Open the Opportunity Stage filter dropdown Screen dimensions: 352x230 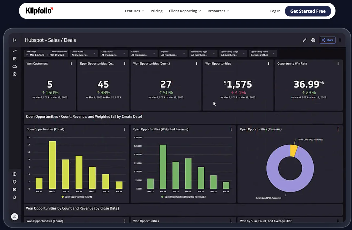233,53
